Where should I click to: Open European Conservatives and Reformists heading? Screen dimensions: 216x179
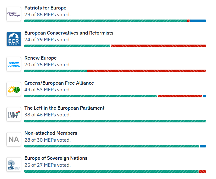coord(69,33)
